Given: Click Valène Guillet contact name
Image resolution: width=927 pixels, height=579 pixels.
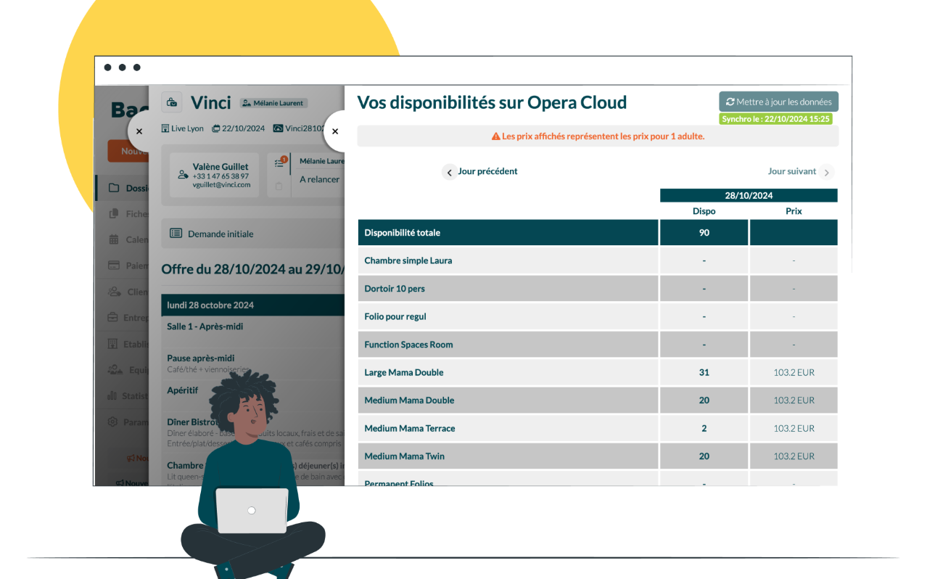Looking at the screenshot, I should 221,166.
